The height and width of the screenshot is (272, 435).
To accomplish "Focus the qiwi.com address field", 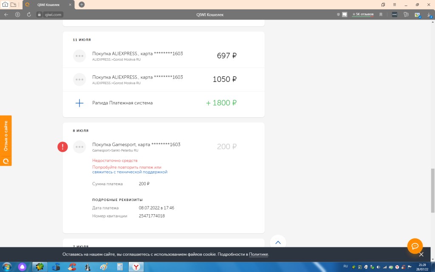I will click(53, 15).
